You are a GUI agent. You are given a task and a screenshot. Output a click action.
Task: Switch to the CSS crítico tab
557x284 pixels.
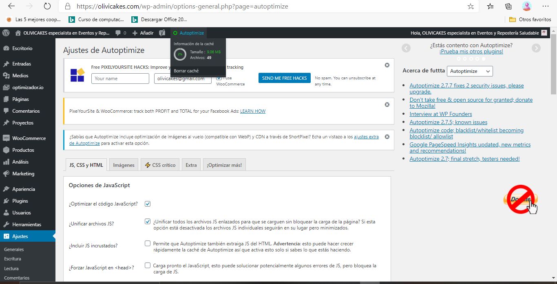pos(160,165)
